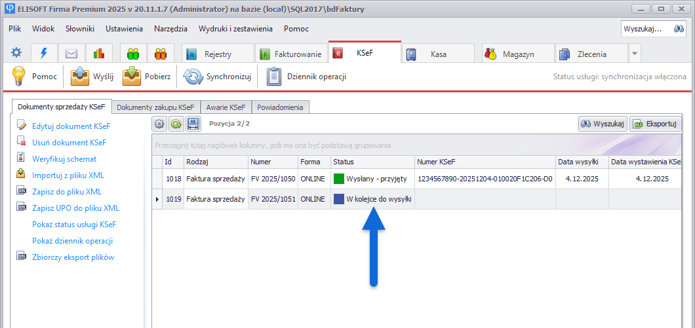
Task: Open the Awarie KSeF tab
Action: (226, 107)
